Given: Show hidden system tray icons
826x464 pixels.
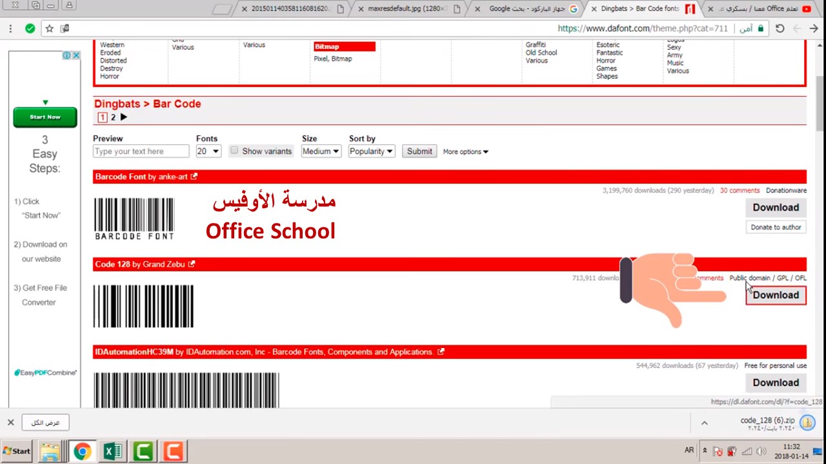Looking at the screenshot, I should point(705,451).
